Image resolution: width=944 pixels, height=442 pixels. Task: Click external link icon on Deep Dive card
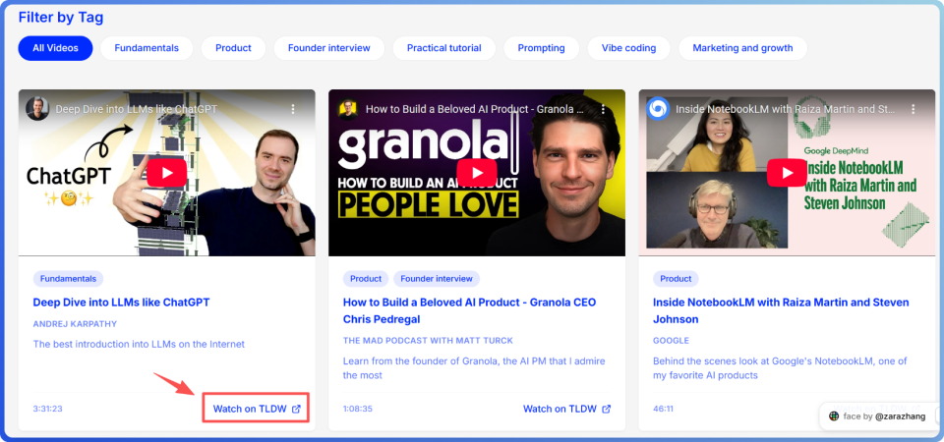296,409
